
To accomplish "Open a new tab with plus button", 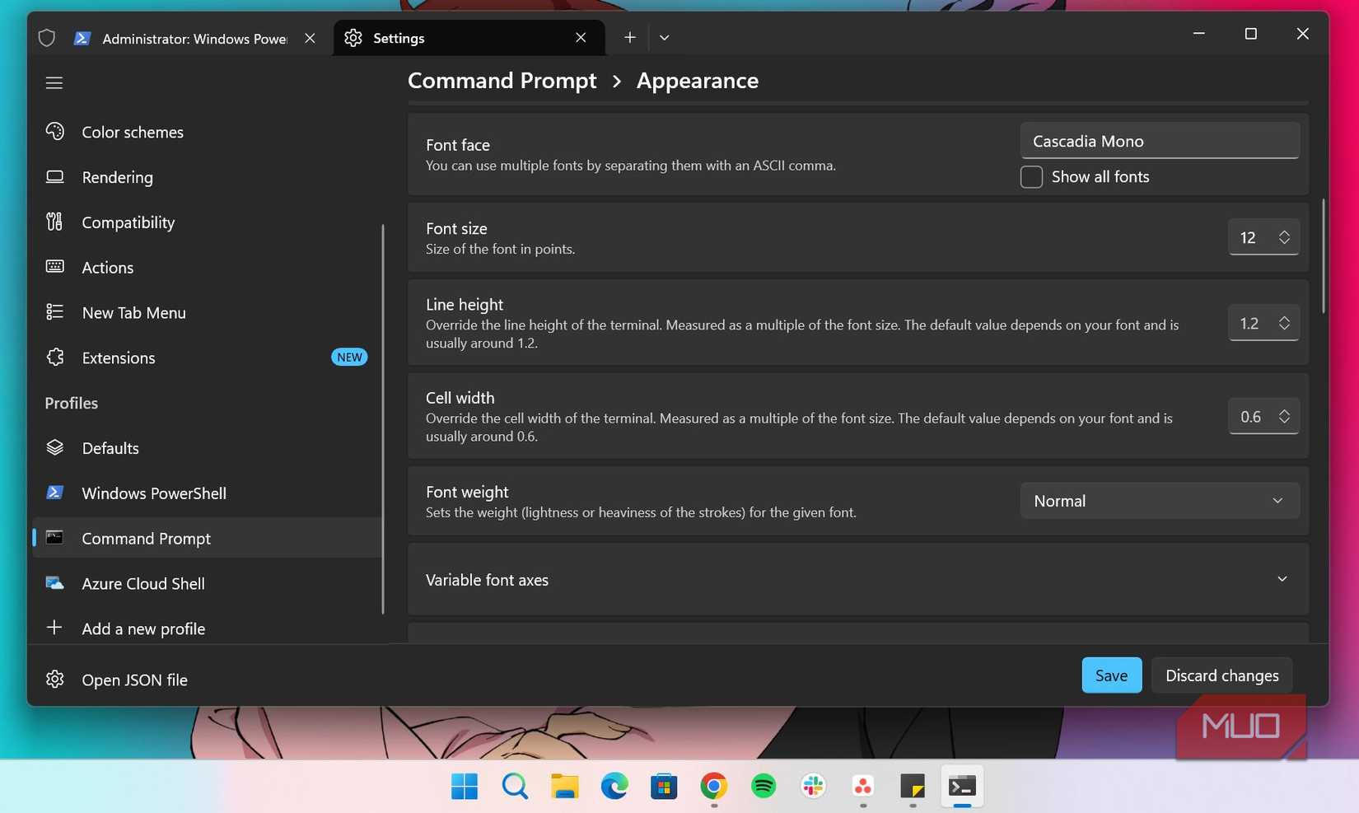I will 630,37.
